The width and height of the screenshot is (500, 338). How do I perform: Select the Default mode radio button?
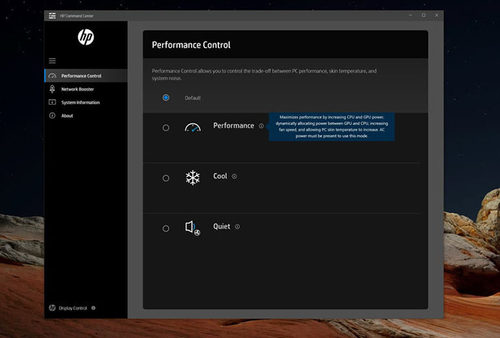(166, 98)
